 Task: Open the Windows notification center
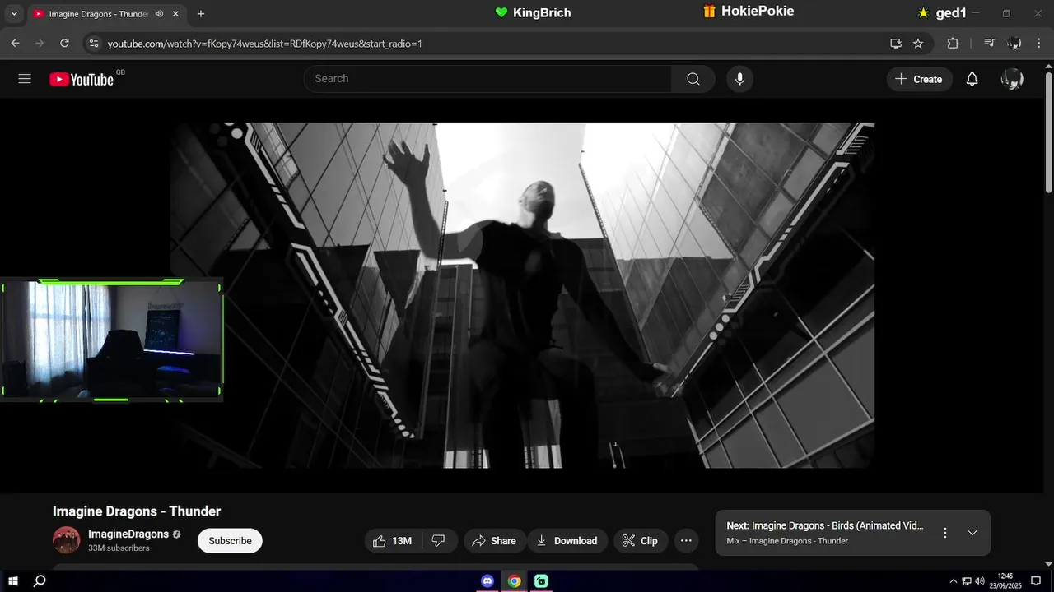click(1036, 580)
